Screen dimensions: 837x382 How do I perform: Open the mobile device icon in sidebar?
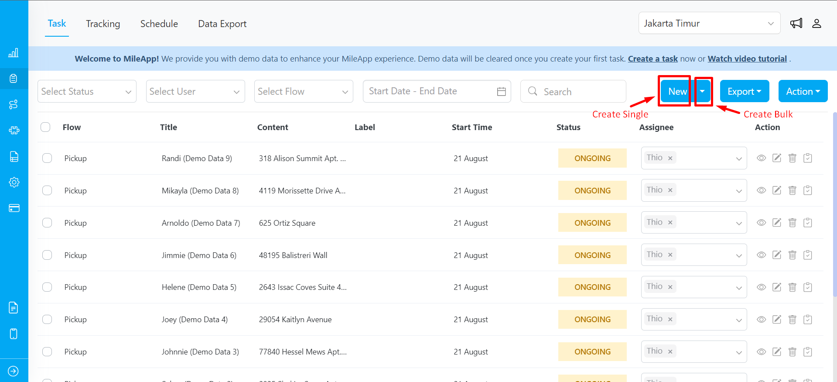pyautogui.click(x=14, y=334)
